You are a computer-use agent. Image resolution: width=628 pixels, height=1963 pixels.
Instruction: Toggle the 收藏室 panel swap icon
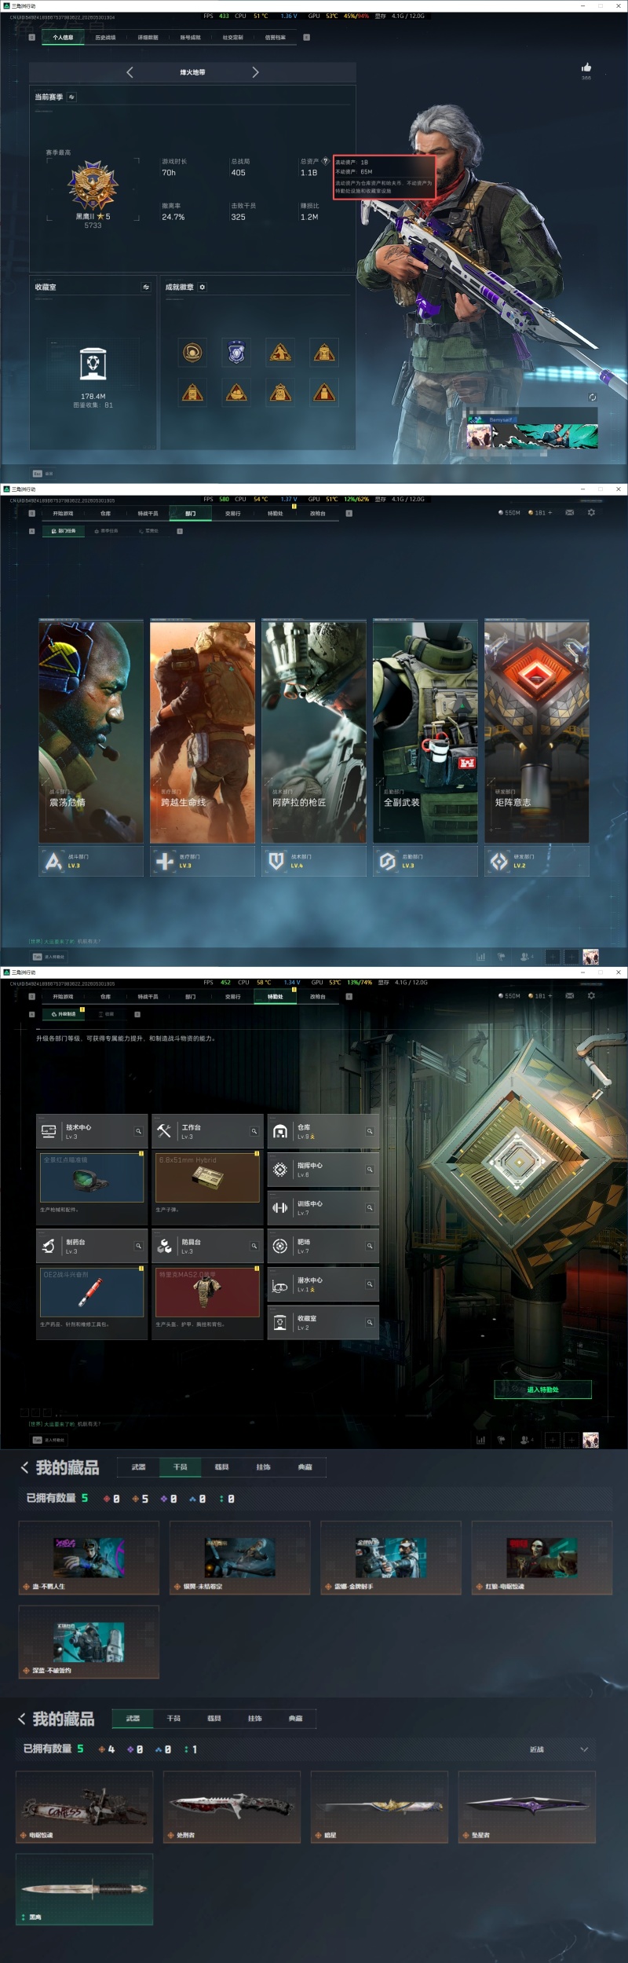[146, 287]
